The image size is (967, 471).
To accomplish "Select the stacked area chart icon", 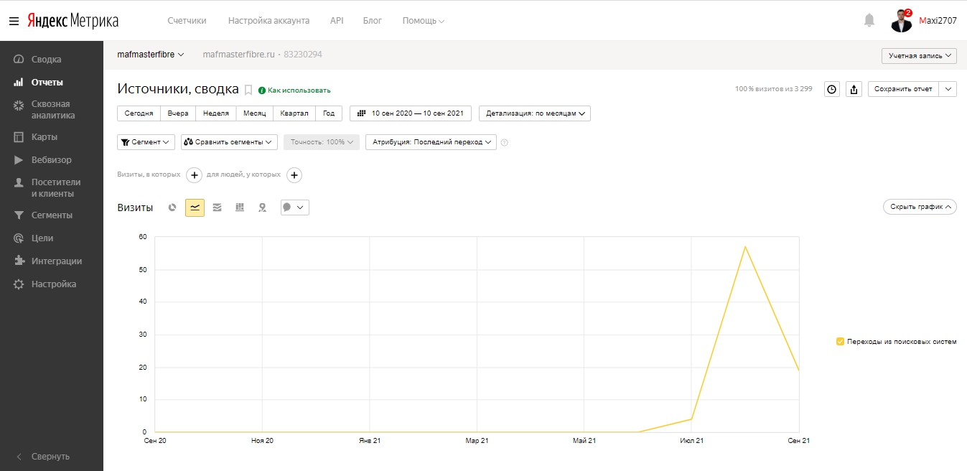I will tap(218, 207).
